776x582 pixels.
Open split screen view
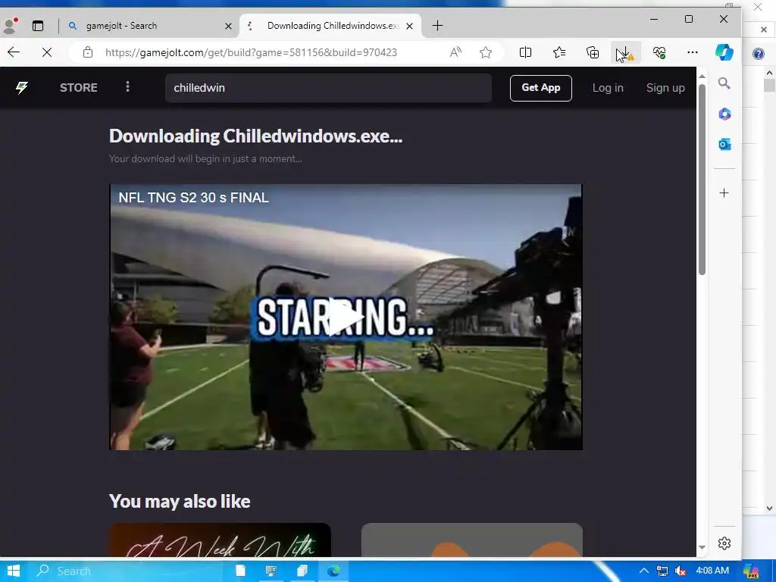(x=525, y=52)
